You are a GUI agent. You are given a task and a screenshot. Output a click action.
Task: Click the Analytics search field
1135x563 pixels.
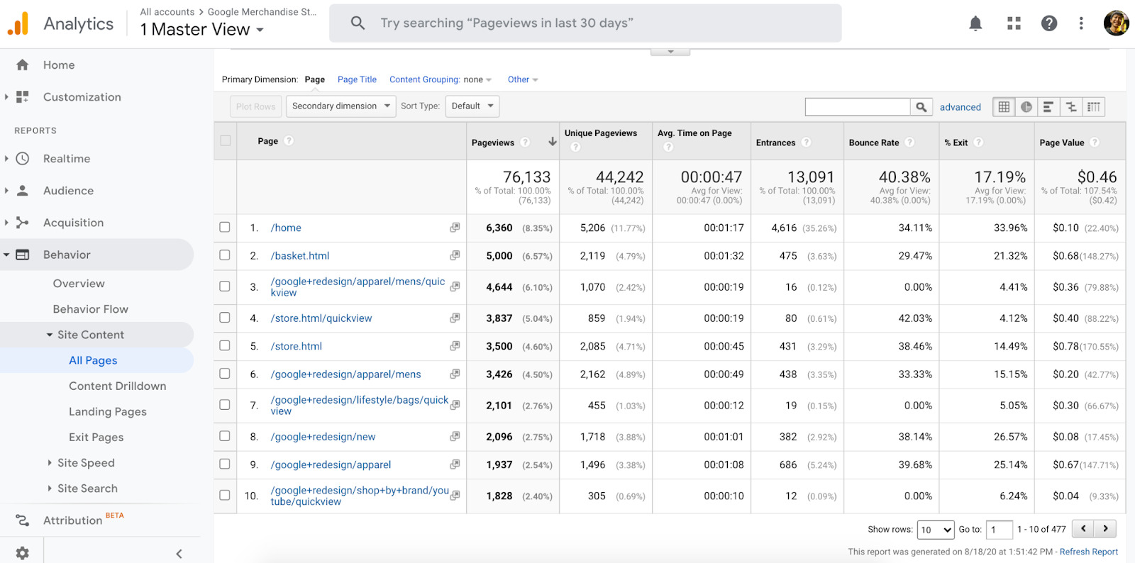point(585,23)
